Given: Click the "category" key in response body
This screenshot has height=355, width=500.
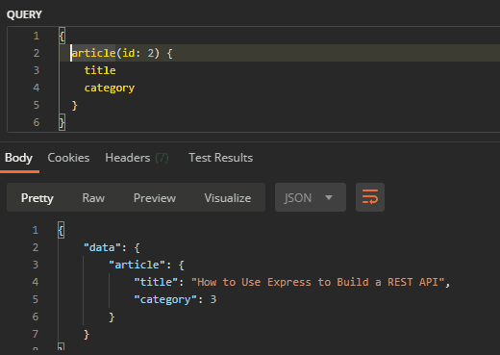Looking at the screenshot, I should 165,299.
